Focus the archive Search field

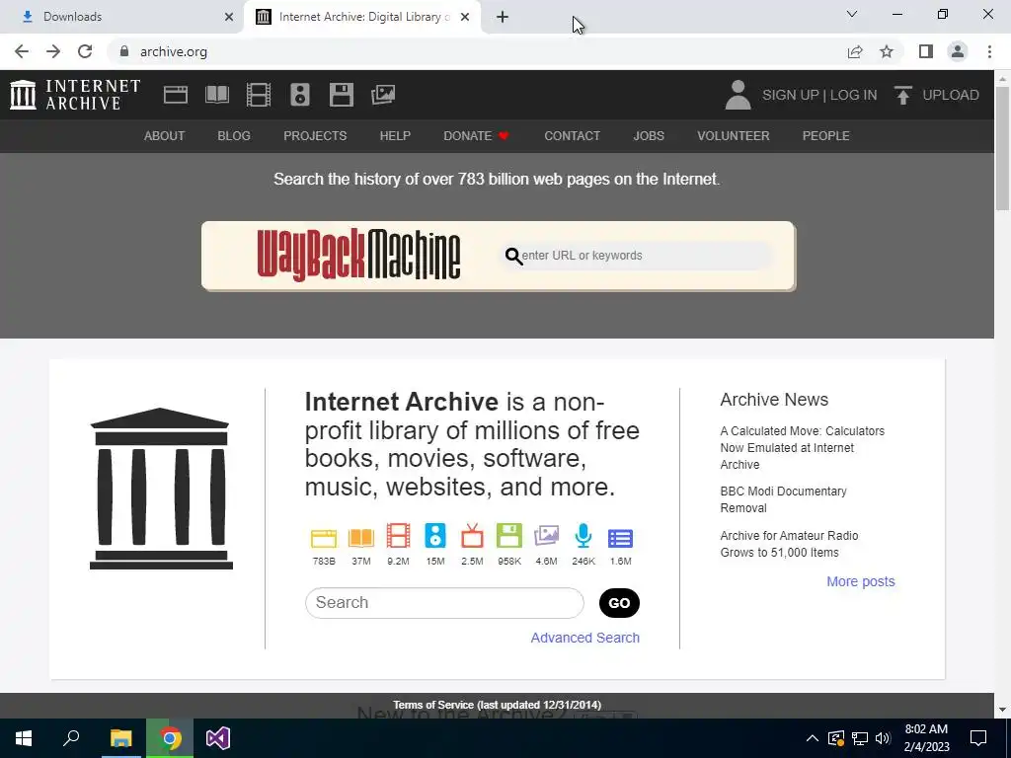point(444,603)
